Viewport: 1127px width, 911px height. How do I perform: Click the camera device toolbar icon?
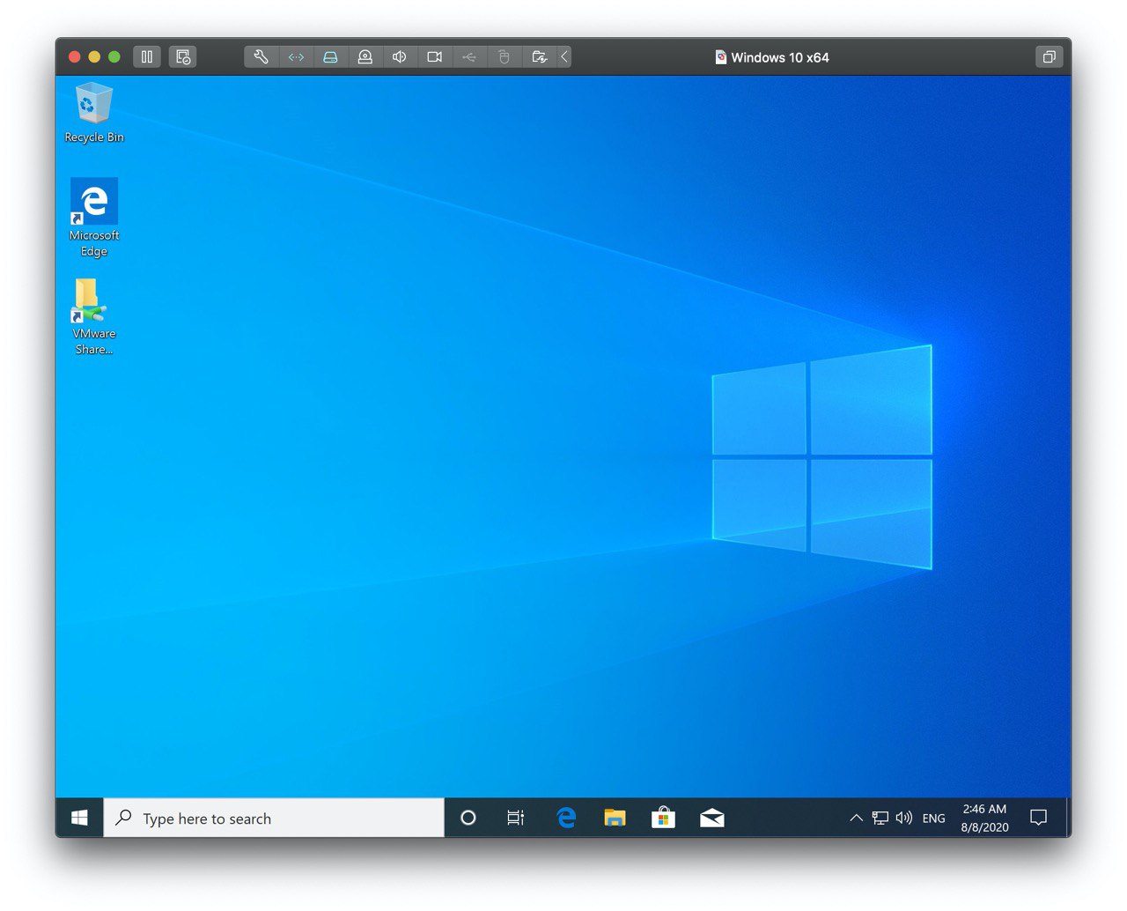(434, 57)
